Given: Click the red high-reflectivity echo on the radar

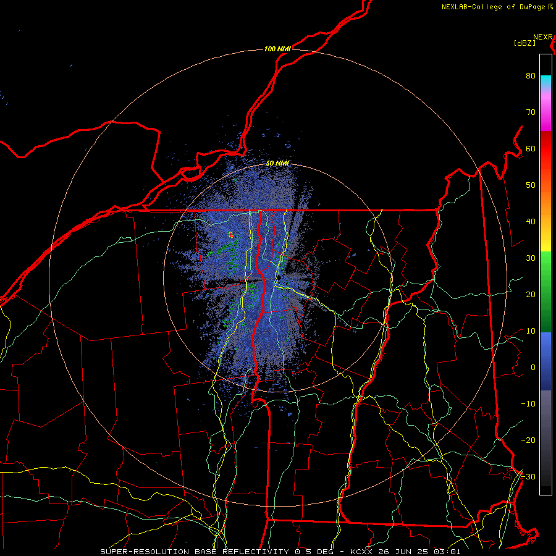Looking at the screenshot, I should point(231,234).
